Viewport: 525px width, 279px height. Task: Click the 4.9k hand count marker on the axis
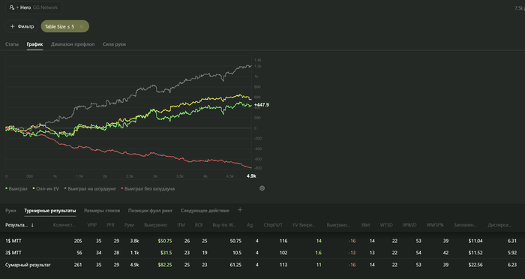click(251, 175)
